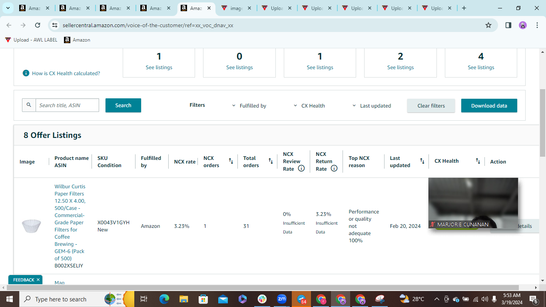Sort listings by CX Health column
The image size is (546, 307).
click(478, 161)
